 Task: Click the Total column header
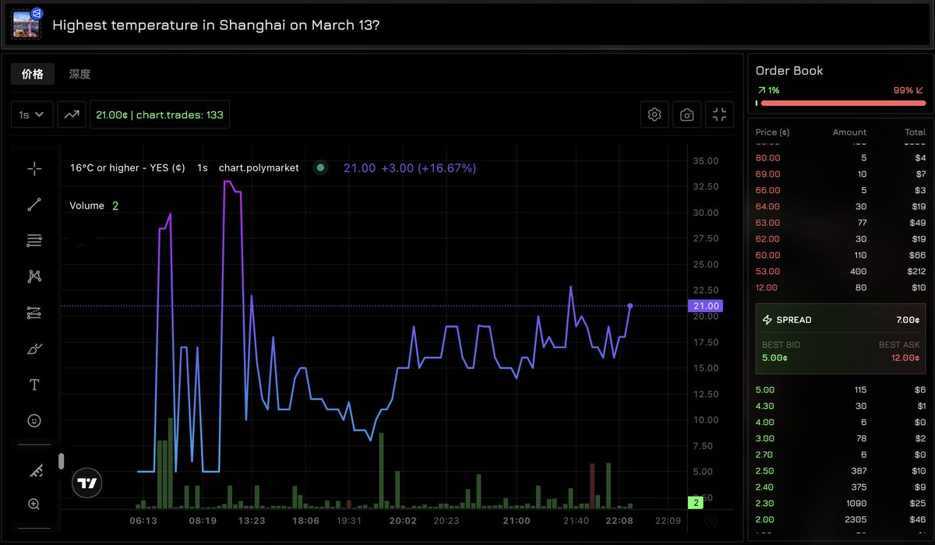[916, 132]
